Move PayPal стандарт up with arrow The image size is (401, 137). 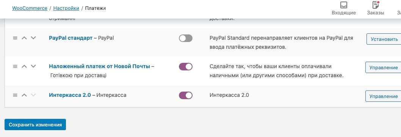[x=24, y=38]
